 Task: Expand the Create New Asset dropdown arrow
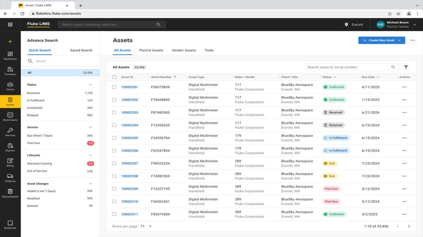(399, 40)
